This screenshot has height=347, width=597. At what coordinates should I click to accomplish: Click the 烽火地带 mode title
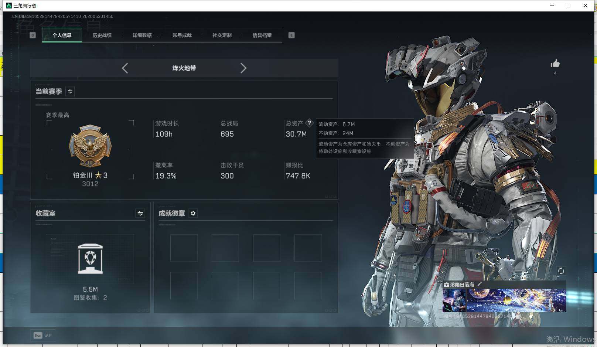coord(184,68)
